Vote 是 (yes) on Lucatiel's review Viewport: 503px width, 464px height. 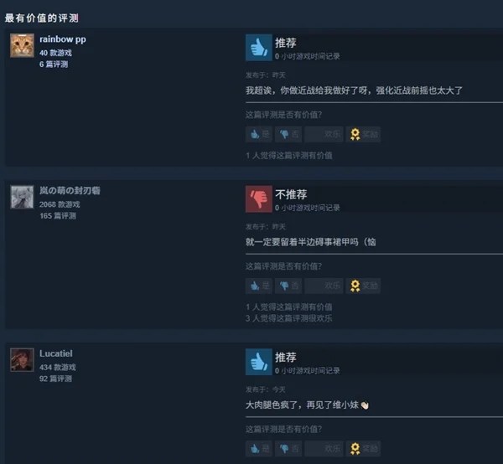(259, 449)
